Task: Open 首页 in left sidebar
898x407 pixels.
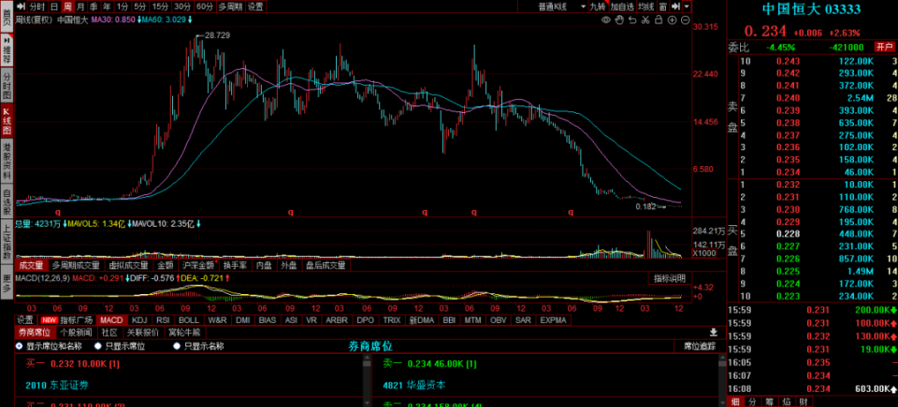Action: tap(7, 16)
